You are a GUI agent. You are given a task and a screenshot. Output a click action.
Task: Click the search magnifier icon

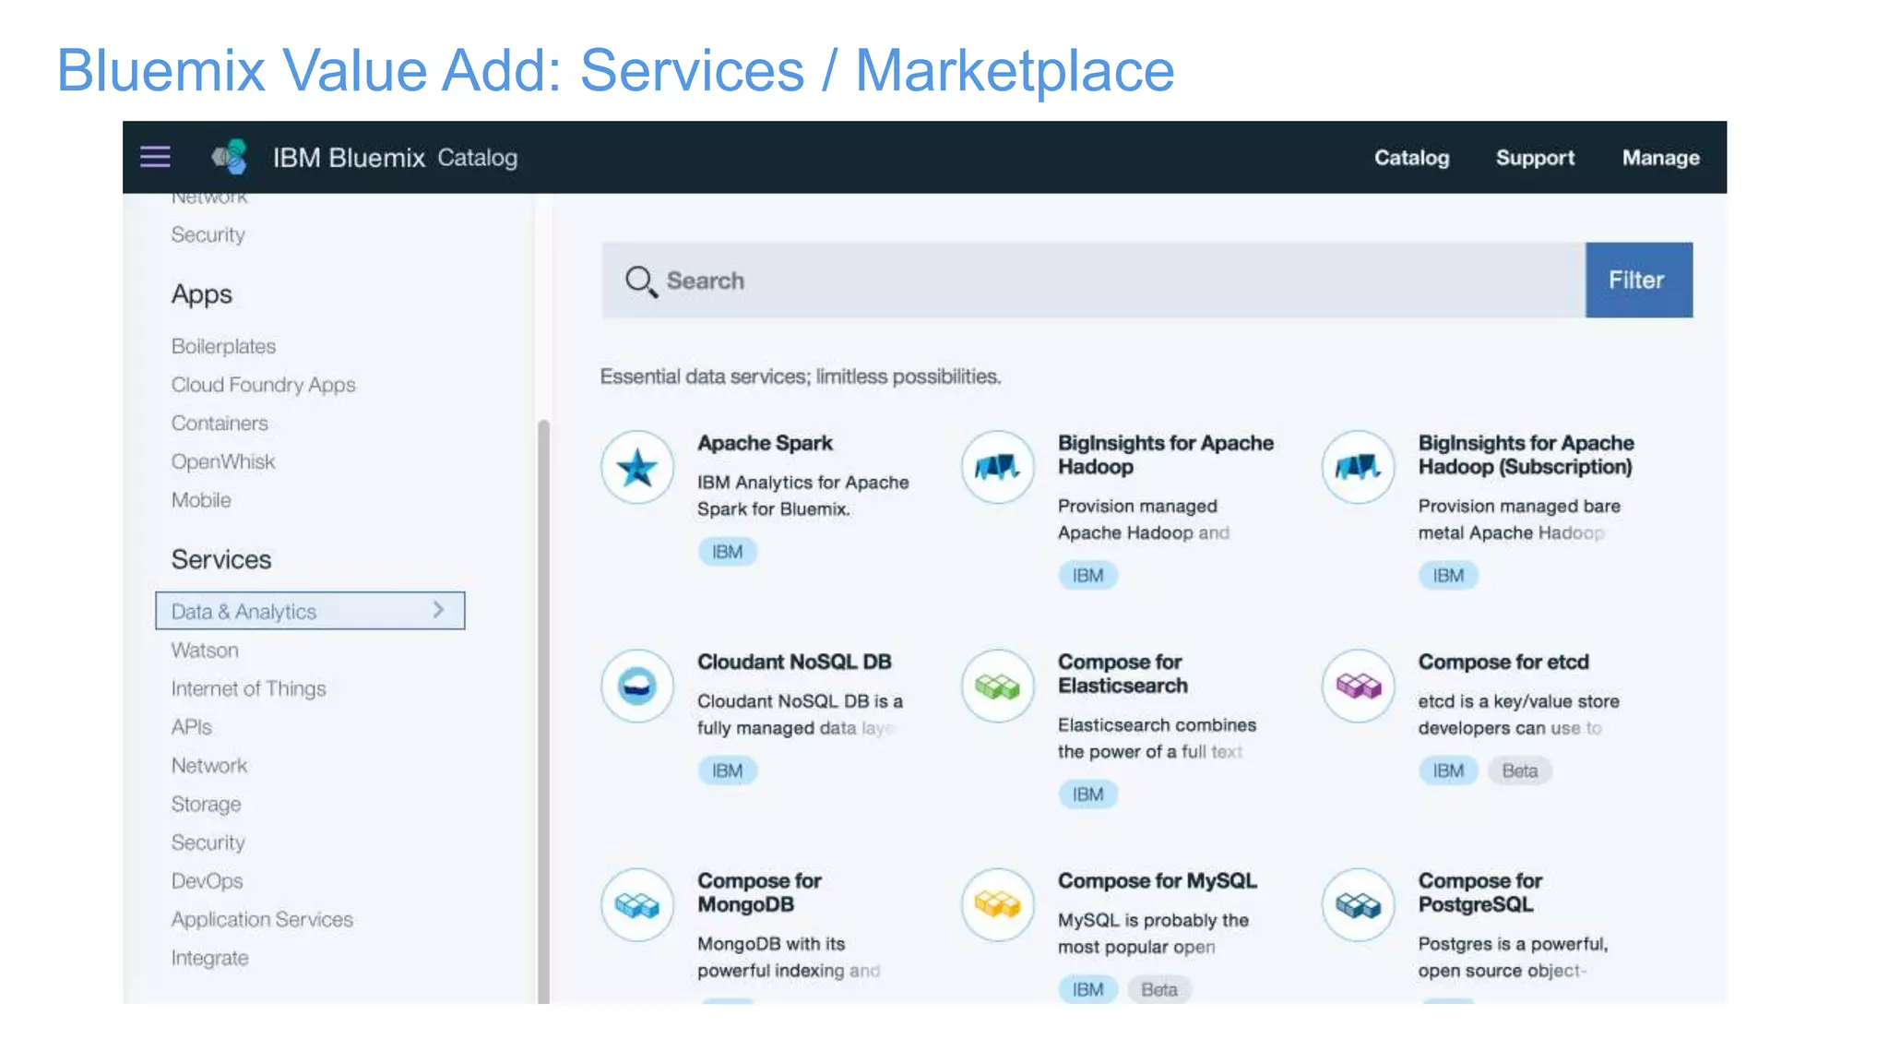point(640,281)
